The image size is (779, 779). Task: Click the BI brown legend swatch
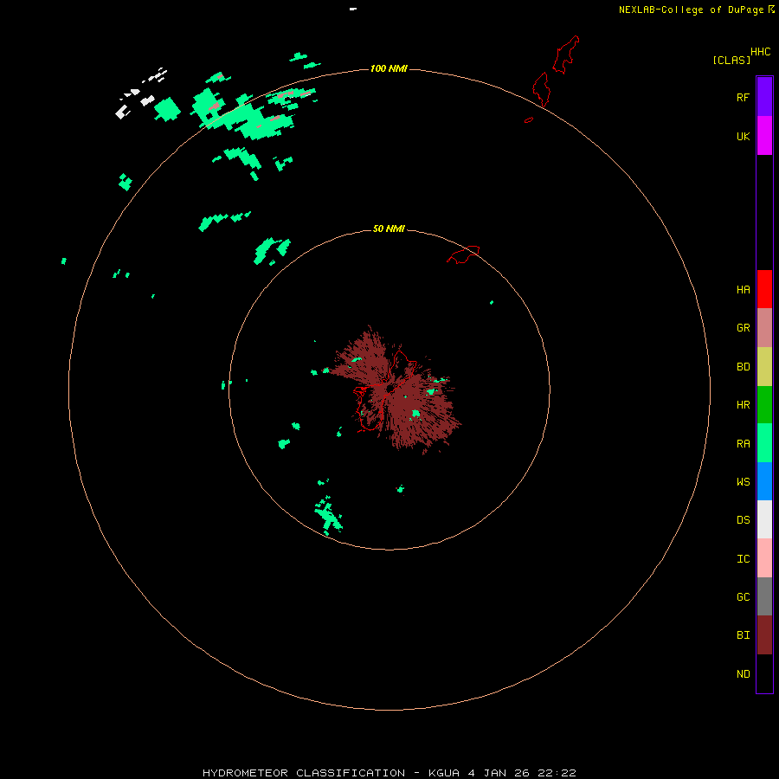764,635
